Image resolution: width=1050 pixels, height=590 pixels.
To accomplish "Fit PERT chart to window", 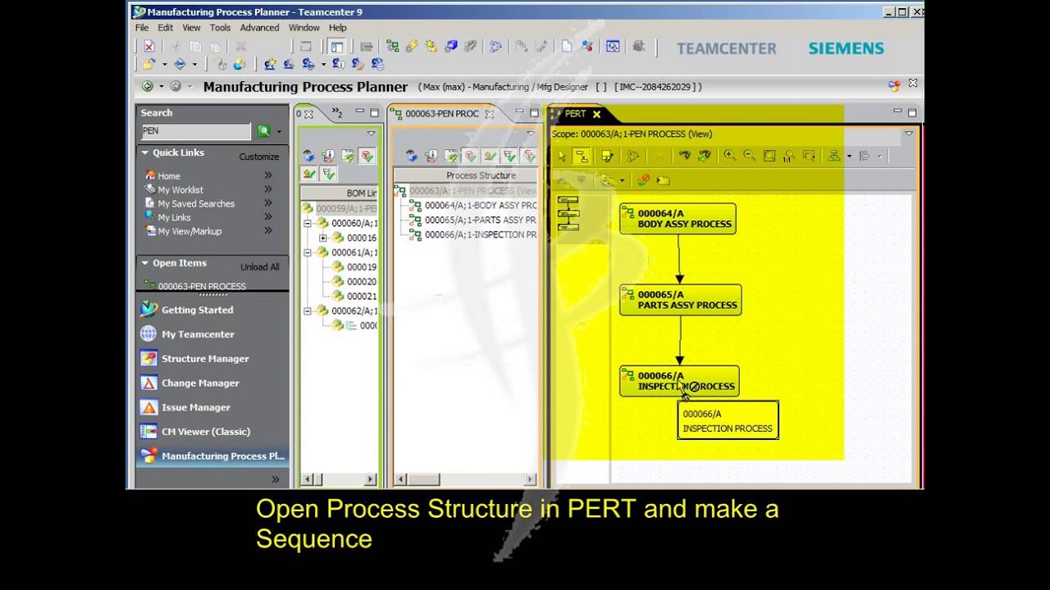I will coord(769,156).
